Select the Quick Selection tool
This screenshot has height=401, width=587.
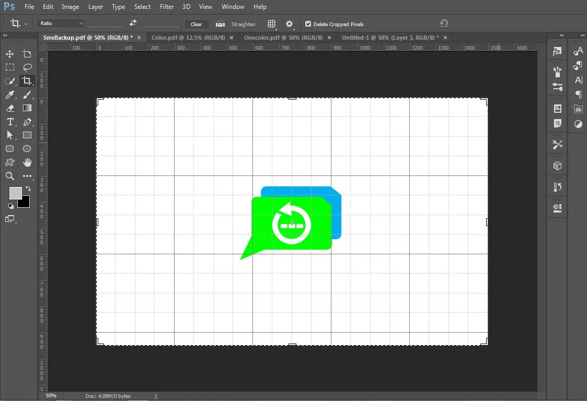tap(10, 81)
